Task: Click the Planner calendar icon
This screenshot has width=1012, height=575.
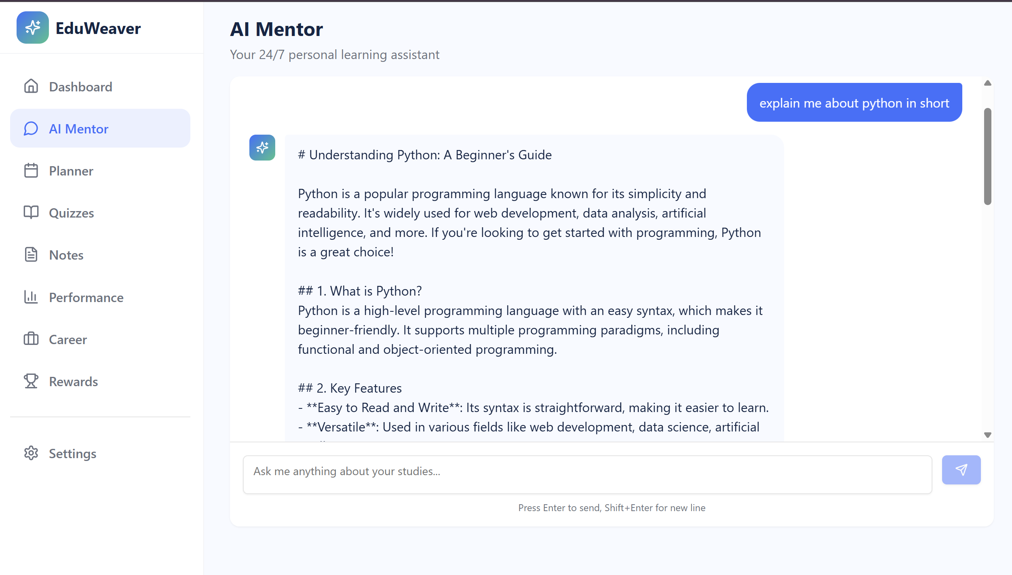Action: tap(31, 171)
